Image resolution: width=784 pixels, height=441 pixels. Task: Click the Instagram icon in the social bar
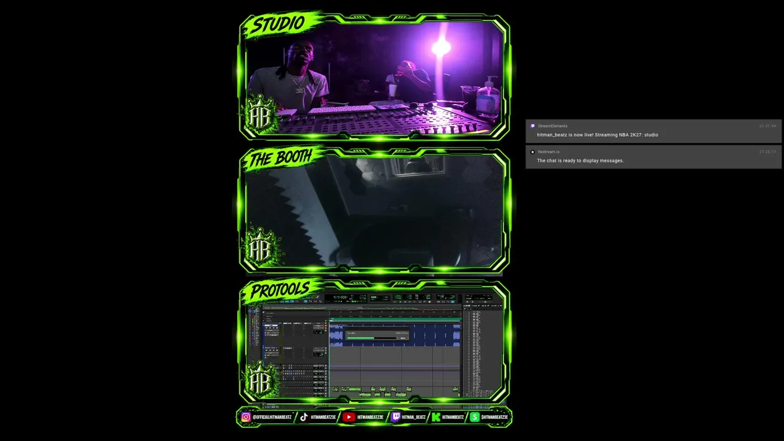tap(246, 417)
